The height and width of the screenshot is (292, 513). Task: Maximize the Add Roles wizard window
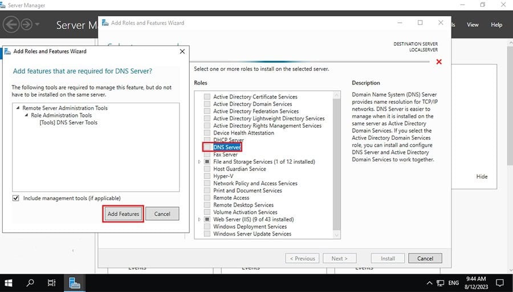point(420,23)
